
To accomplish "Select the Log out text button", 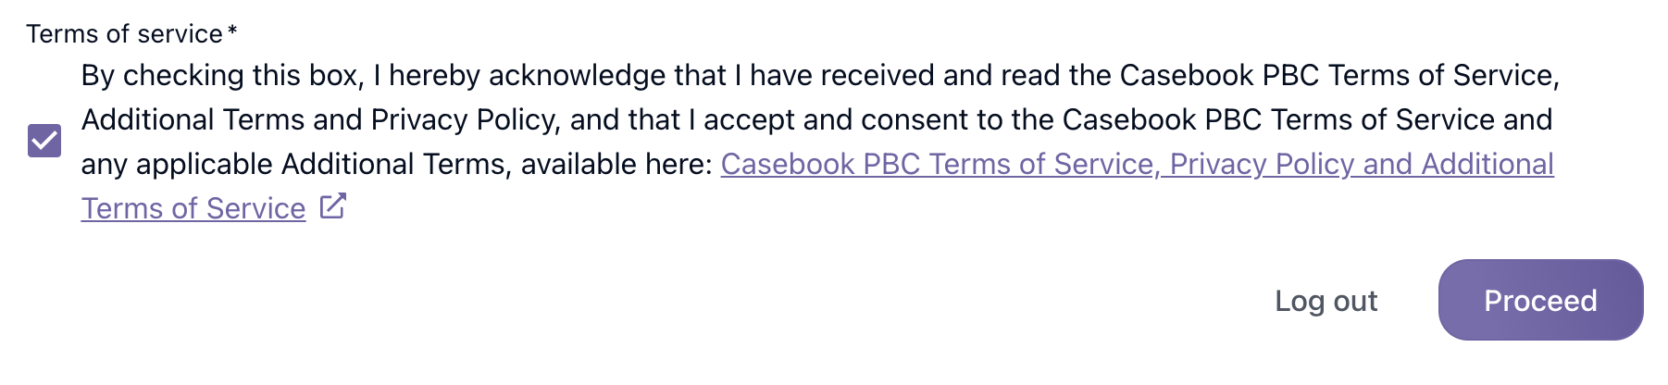I will (1326, 301).
